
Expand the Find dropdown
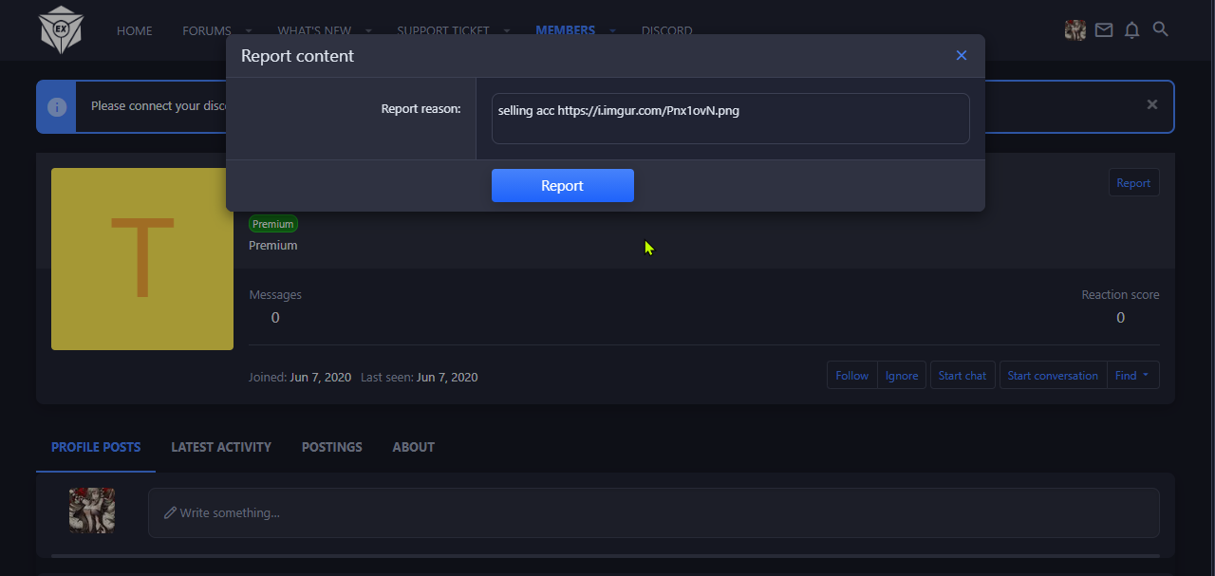pyautogui.click(x=1132, y=376)
